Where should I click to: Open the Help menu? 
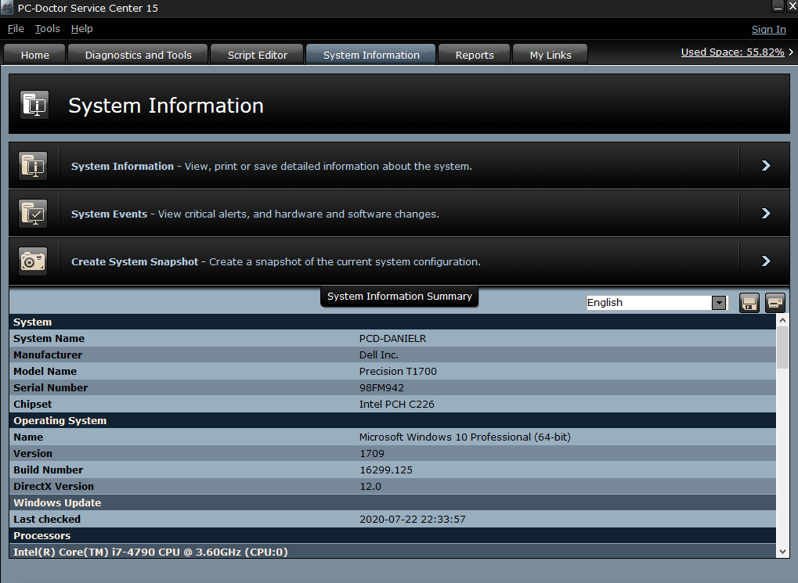pyautogui.click(x=81, y=29)
